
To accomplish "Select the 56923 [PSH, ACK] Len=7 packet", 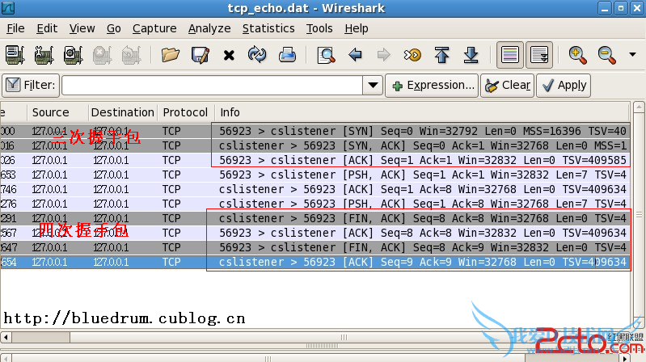I will 315,175.
